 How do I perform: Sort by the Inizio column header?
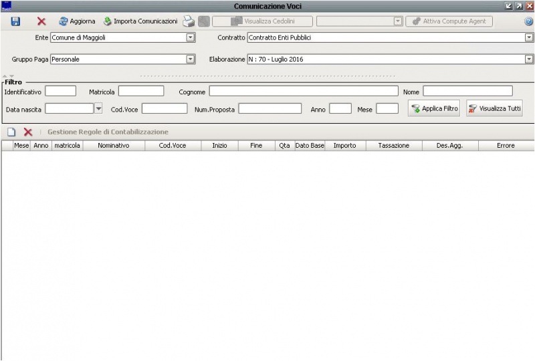(219, 145)
